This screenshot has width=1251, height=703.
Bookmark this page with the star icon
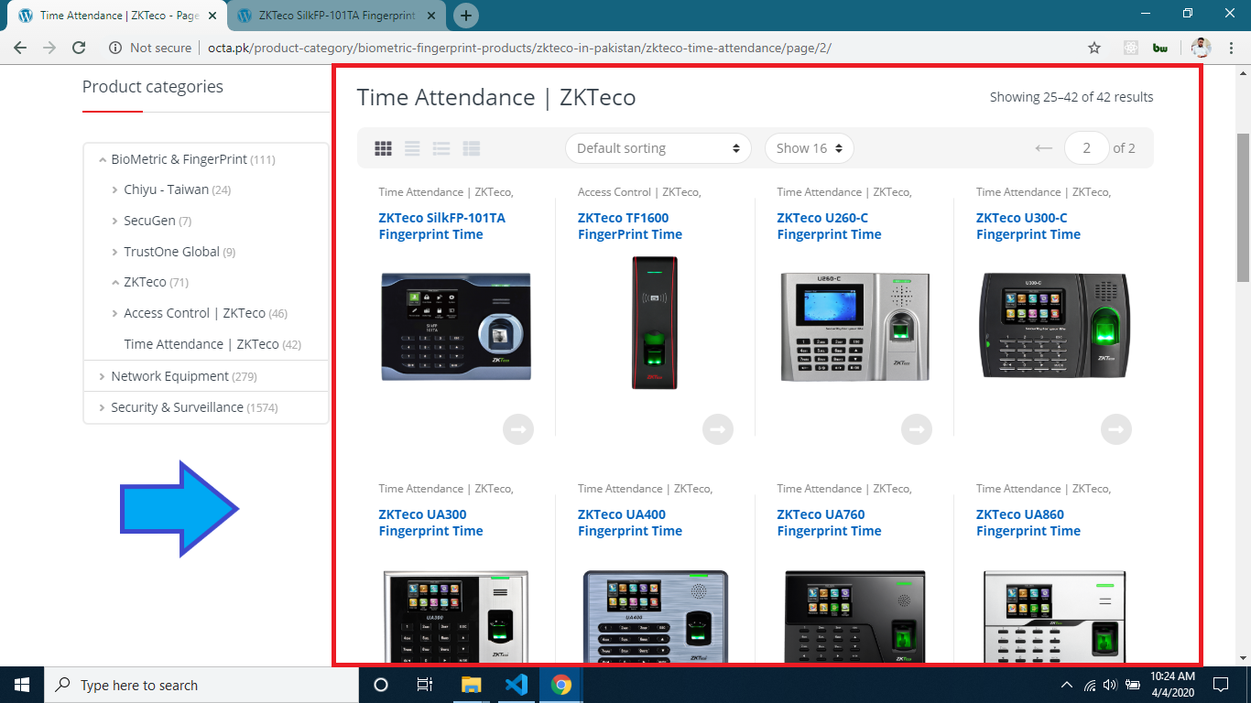click(x=1094, y=48)
